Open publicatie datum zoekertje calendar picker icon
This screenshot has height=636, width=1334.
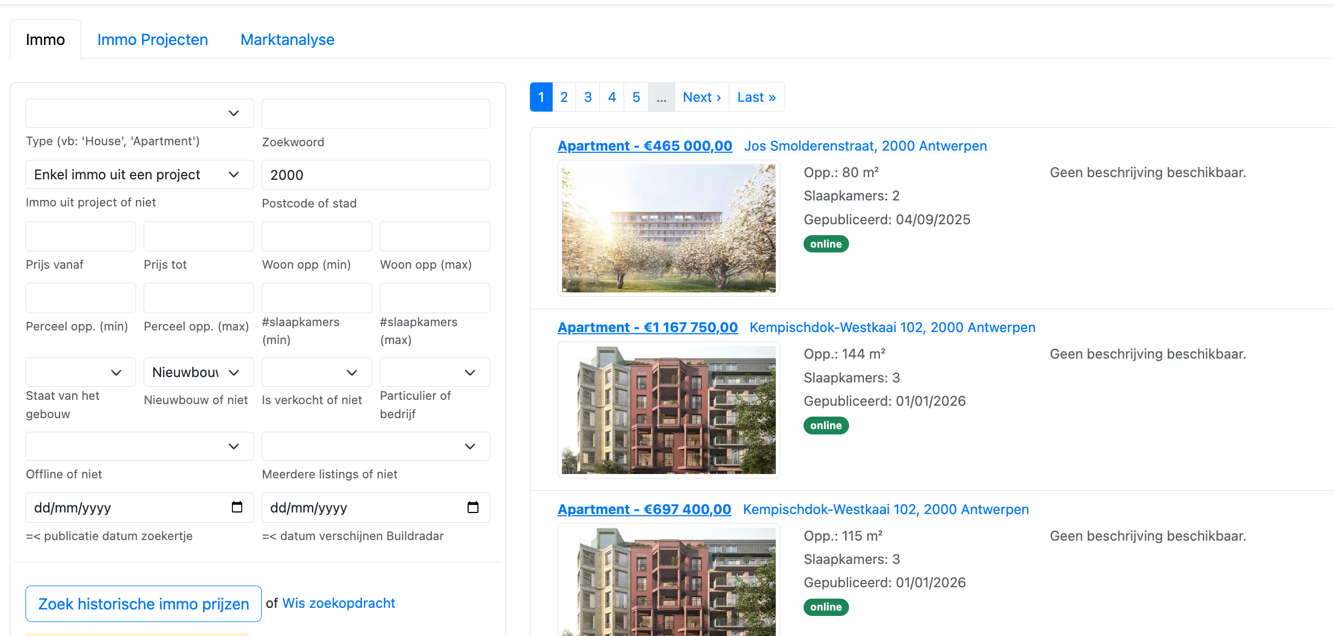coord(237,507)
